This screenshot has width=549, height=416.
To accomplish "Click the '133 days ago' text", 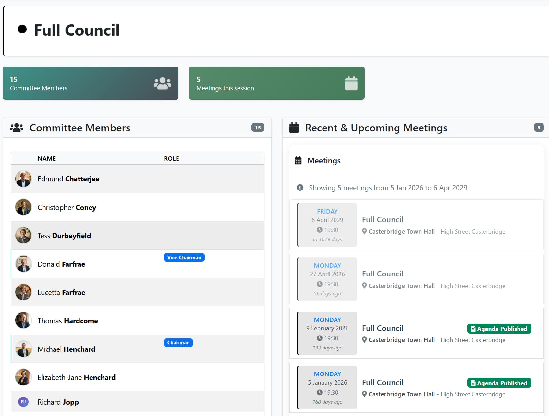I will click(x=327, y=348).
